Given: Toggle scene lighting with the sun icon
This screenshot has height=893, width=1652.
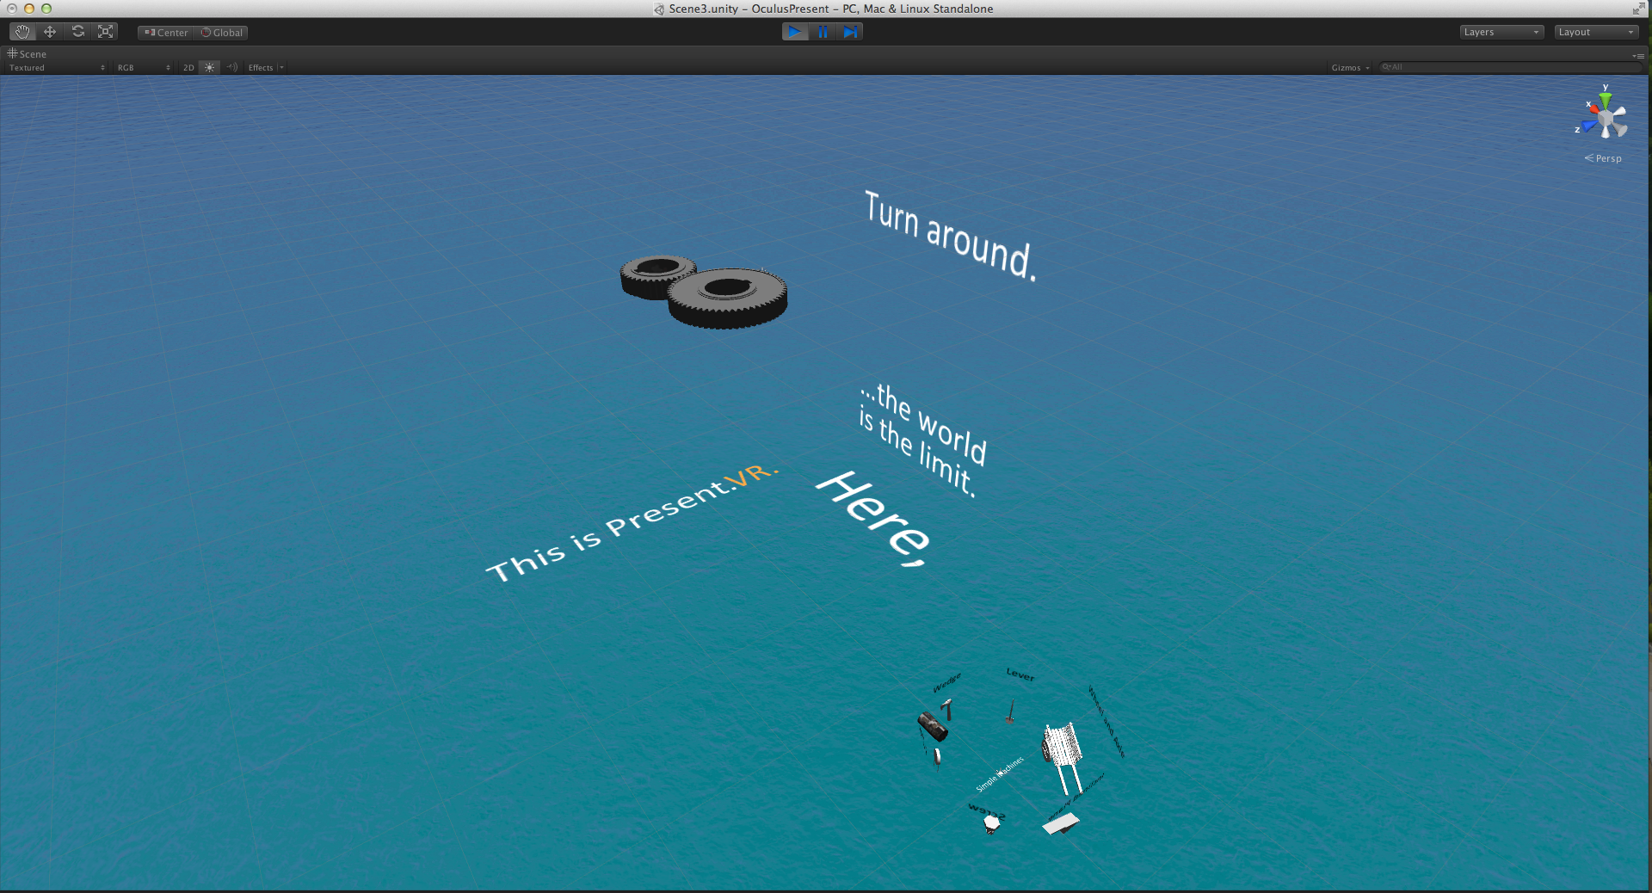Looking at the screenshot, I should (x=210, y=67).
